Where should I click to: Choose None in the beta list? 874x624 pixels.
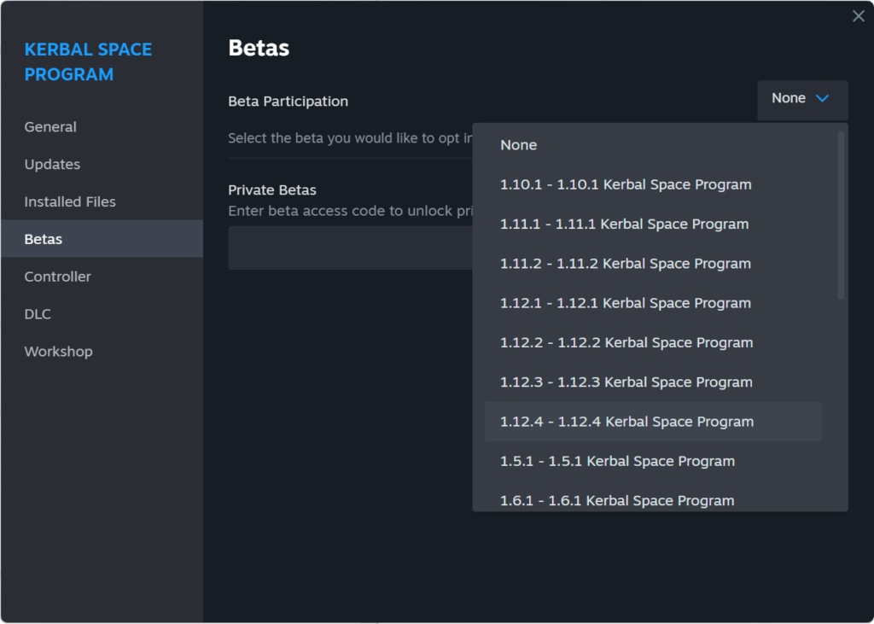(x=653, y=145)
